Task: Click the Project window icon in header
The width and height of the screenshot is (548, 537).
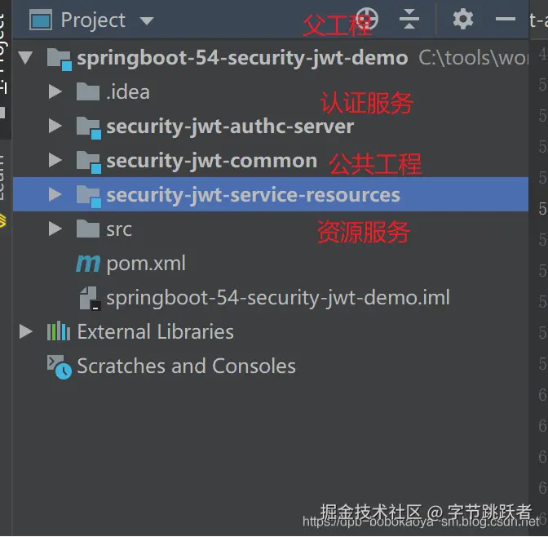Action: coord(41,20)
